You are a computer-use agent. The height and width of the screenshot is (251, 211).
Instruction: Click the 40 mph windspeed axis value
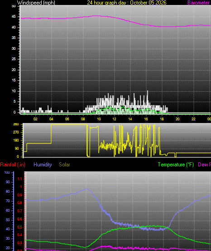coord(14,27)
